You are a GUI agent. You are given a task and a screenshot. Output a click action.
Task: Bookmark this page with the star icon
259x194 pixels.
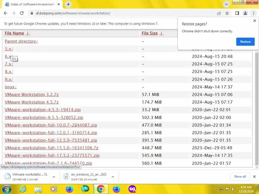coord(227,13)
